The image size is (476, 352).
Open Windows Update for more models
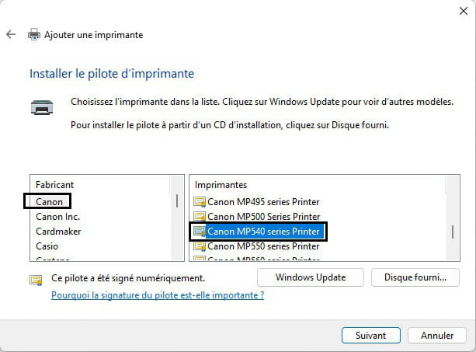point(311,277)
